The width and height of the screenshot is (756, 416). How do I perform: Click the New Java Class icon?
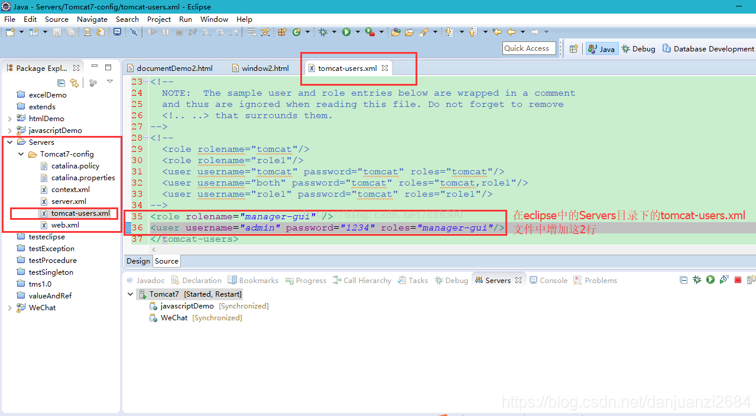click(296, 32)
